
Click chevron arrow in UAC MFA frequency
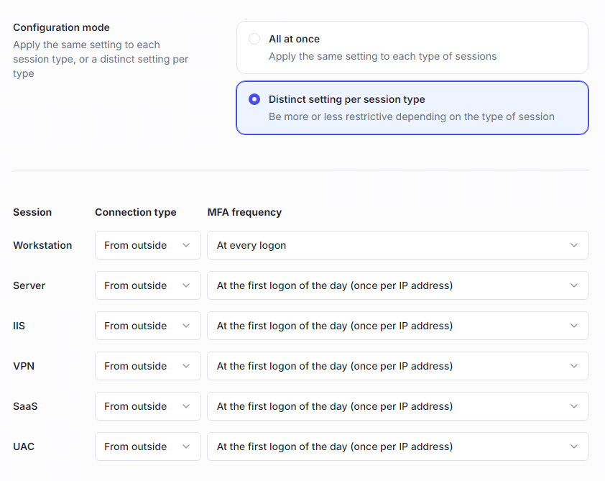574,446
